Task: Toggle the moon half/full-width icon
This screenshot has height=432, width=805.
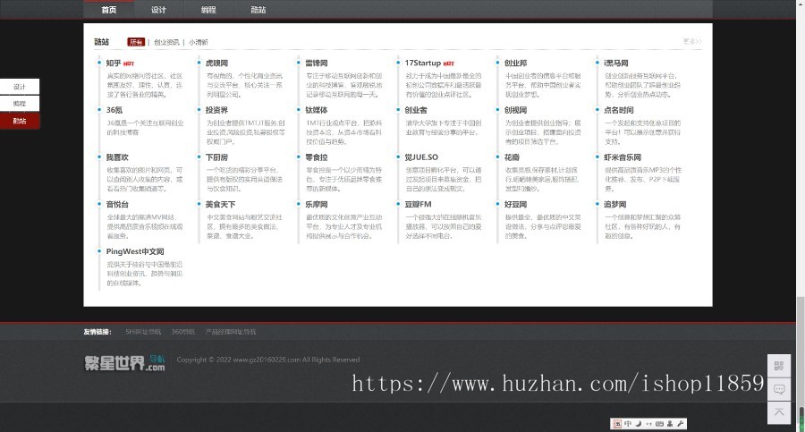Action: (x=638, y=424)
